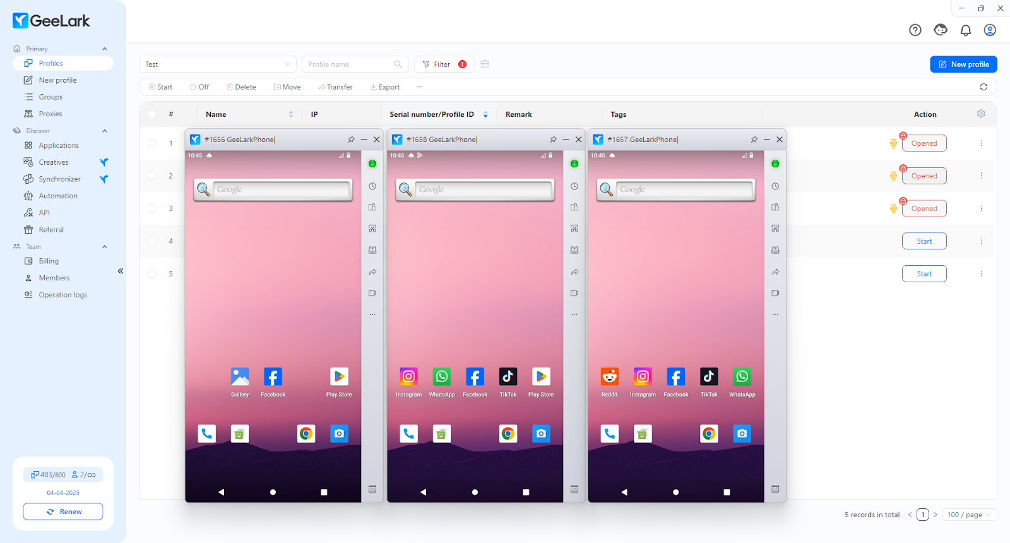Image resolution: width=1010 pixels, height=543 pixels.
Task: Launch TikTok in phone #1658
Action: [508, 378]
